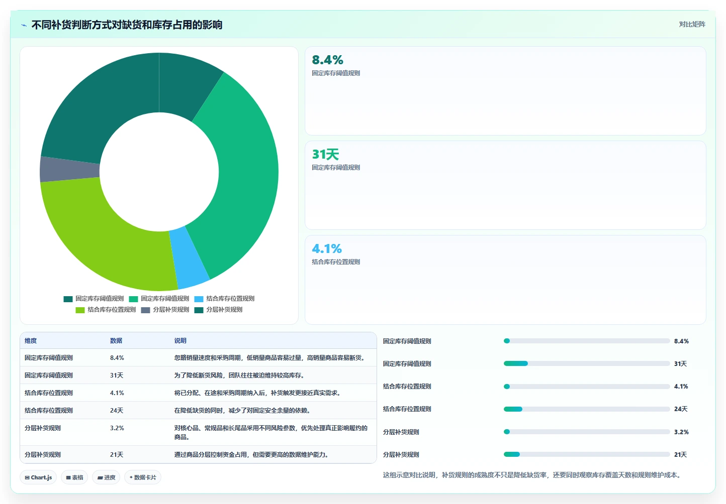This screenshot has width=726, height=504.
Task: Click the 4.1% data card value
Action: pyautogui.click(x=327, y=249)
